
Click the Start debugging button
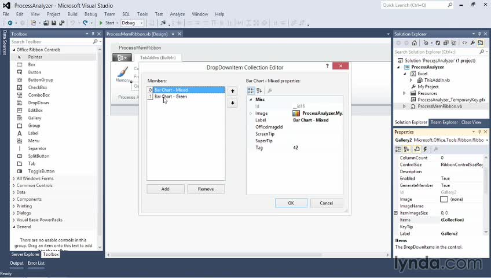(107, 23)
